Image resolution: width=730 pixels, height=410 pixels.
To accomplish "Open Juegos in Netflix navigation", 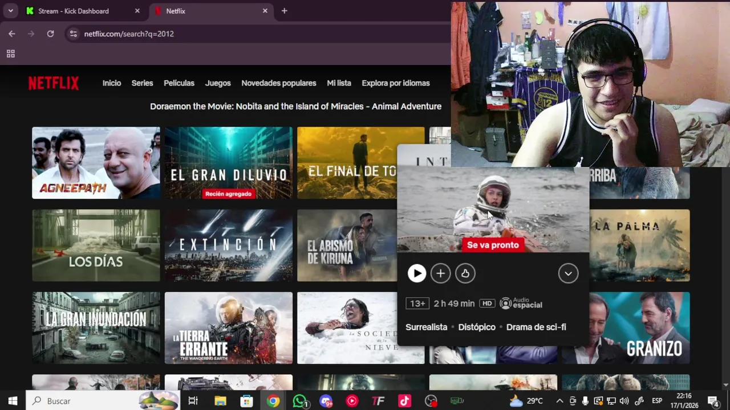I will click(x=218, y=83).
